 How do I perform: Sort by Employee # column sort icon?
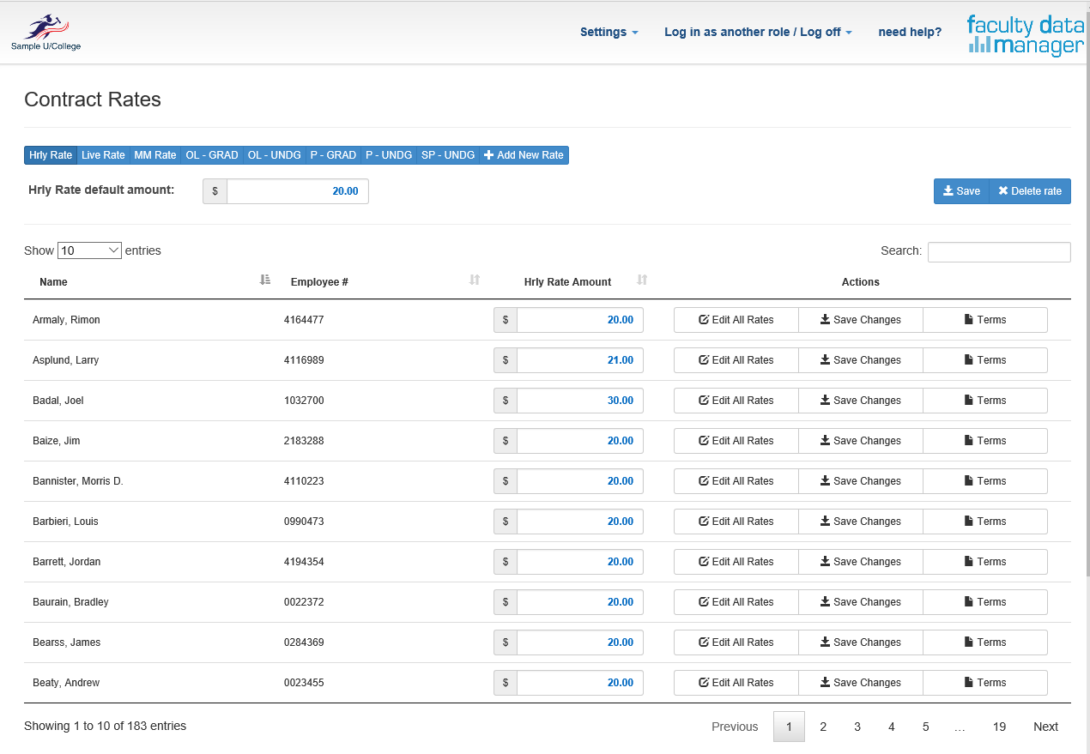coord(475,280)
